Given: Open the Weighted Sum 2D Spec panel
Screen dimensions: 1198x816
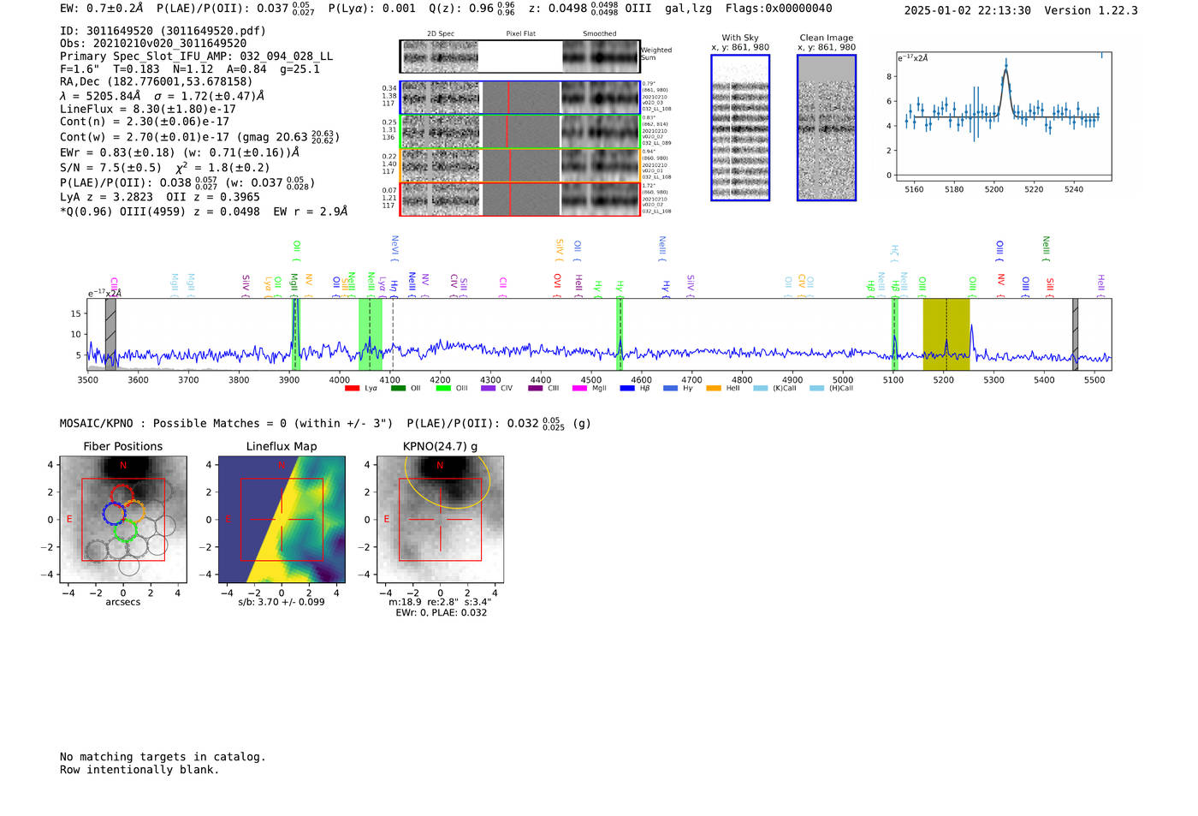Looking at the screenshot, I should click(441, 57).
